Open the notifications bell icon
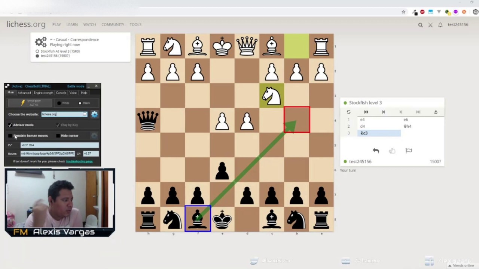 pyautogui.click(x=440, y=25)
